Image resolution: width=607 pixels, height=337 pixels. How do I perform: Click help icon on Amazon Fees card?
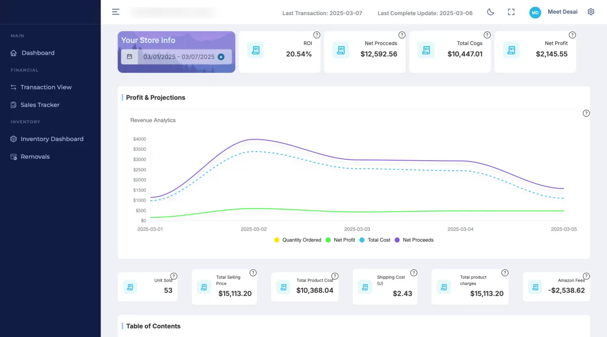point(586,273)
